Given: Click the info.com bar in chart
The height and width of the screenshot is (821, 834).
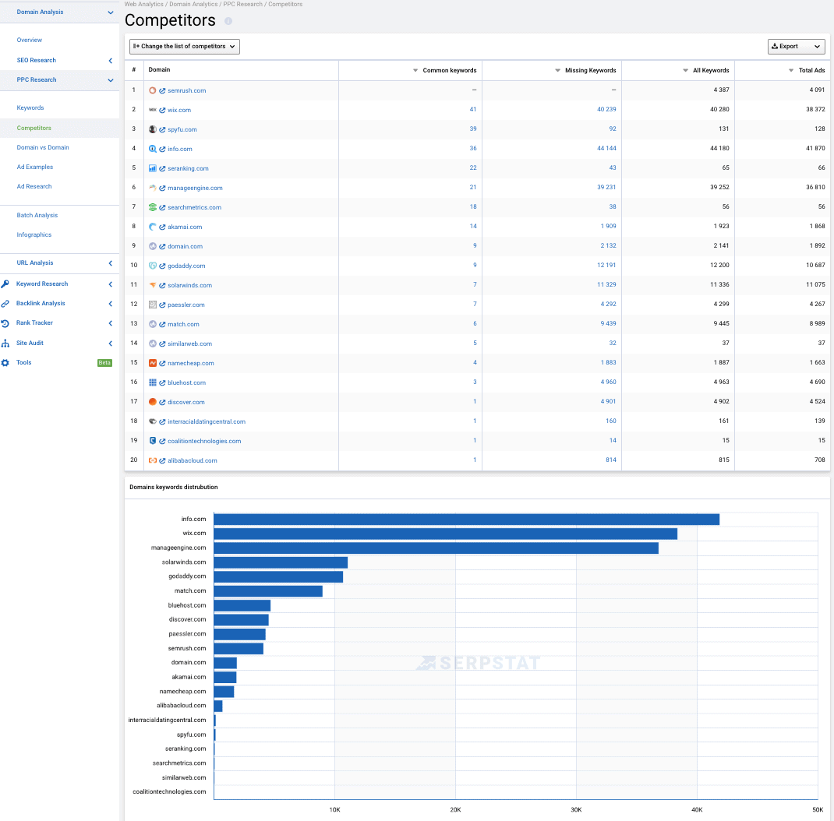Looking at the screenshot, I should tap(466, 520).
